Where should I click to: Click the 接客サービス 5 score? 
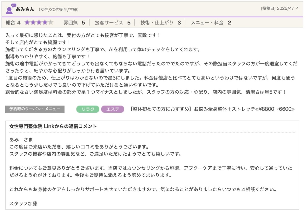[x=112, y=23]
